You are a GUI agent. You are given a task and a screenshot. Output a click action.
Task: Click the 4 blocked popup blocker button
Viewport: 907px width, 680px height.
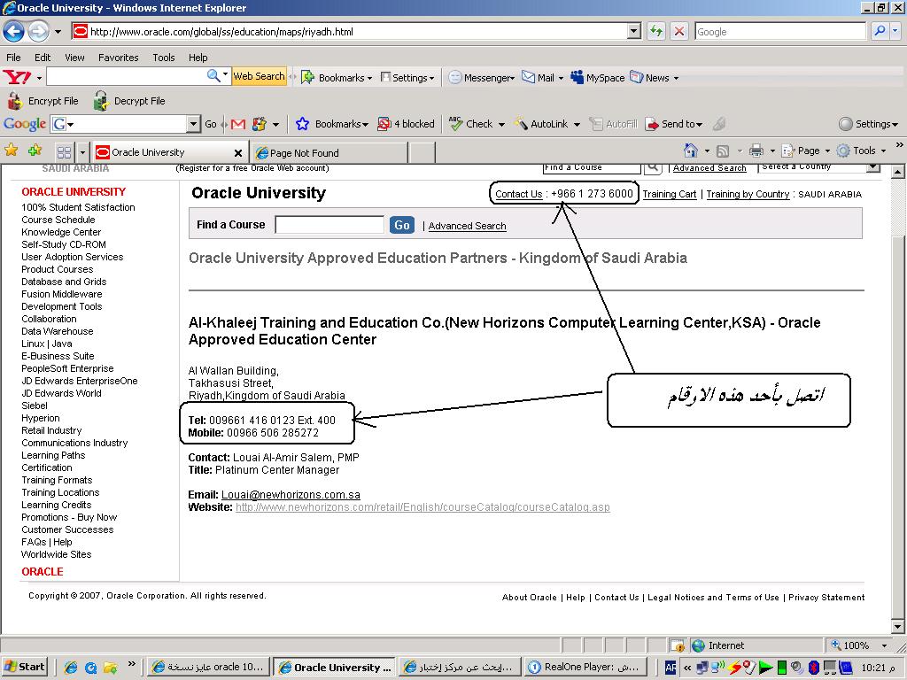tap(406, 125)
